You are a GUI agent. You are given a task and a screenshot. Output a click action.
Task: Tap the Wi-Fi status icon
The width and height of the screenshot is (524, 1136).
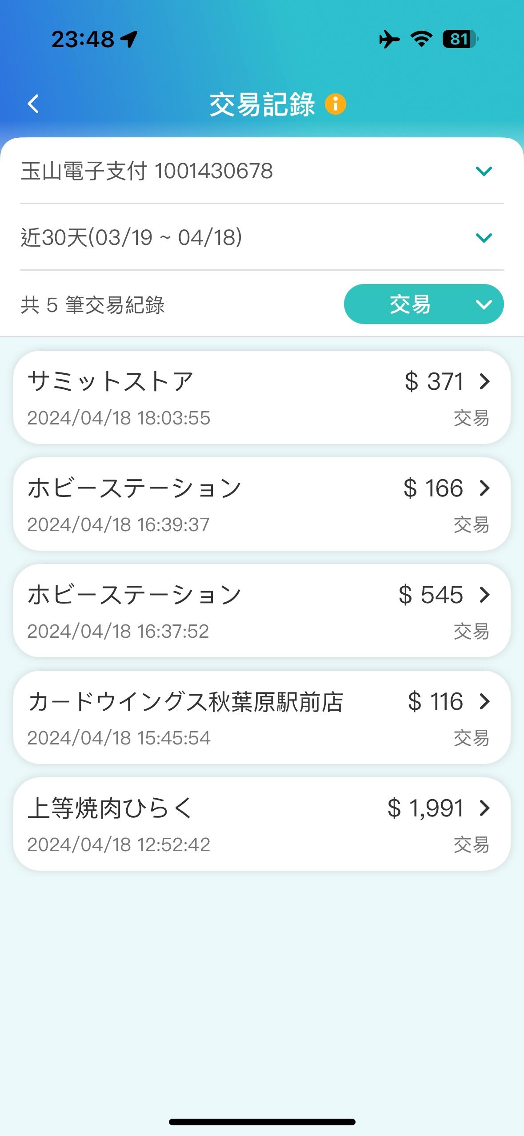tap(421, 39)
